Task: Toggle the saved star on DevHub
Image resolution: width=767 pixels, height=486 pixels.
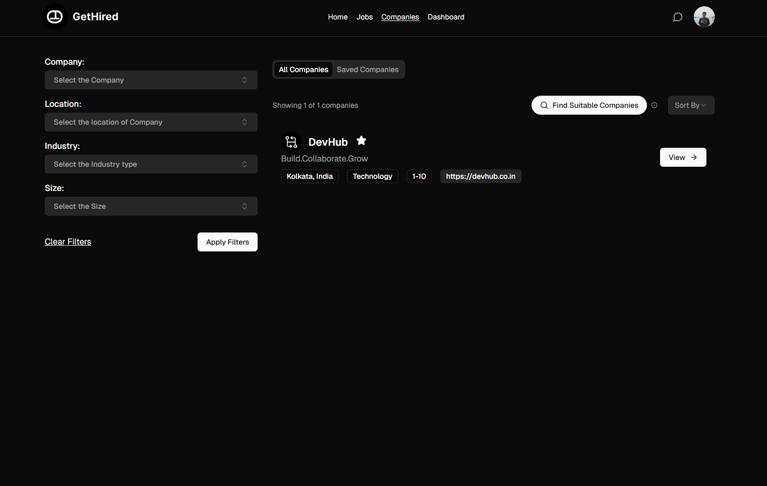Action: 361,140
